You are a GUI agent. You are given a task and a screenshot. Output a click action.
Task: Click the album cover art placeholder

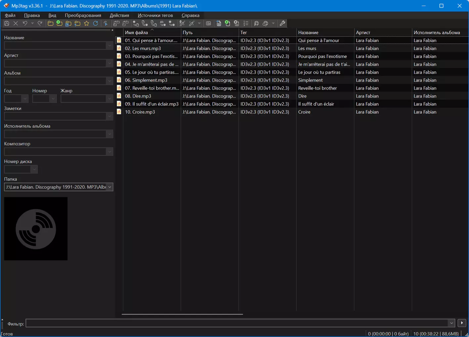(x=36, y=229)
